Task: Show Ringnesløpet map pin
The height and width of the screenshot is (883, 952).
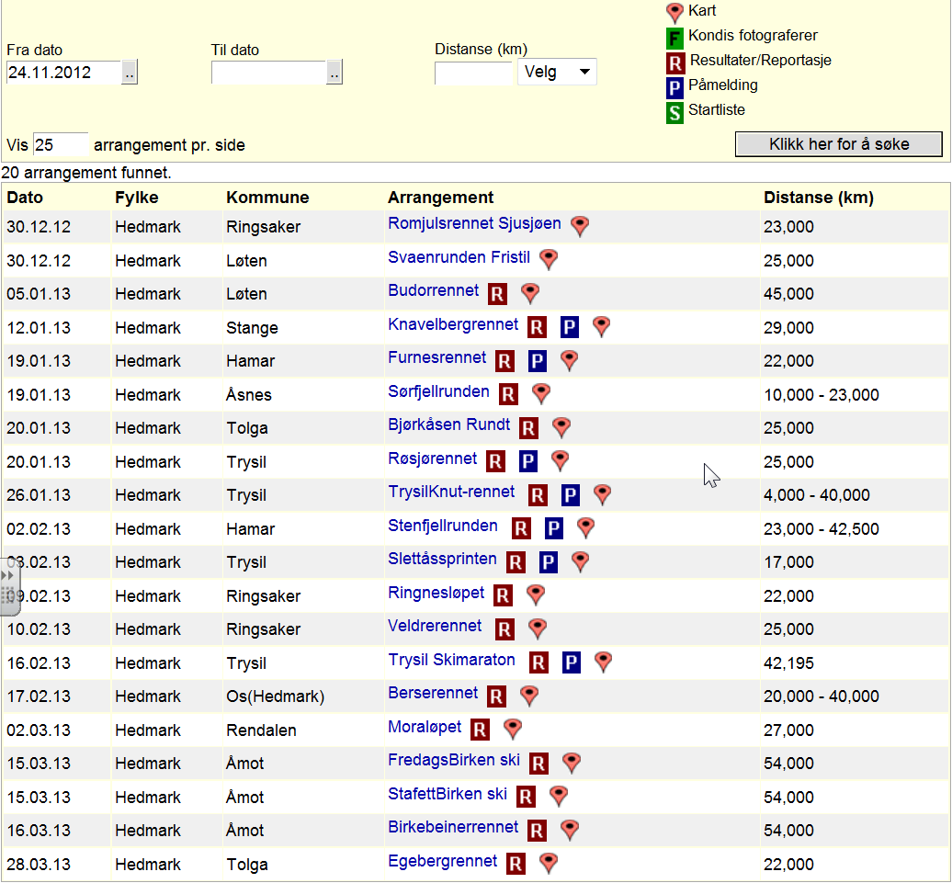Action: coord(536,595)
